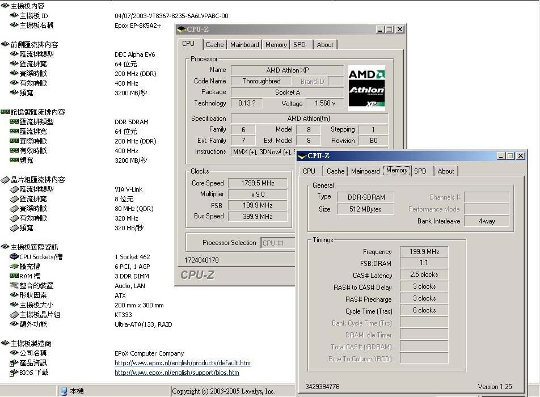Click the 形狀因素 row icon
This screenshot has height=397, width=540.
tap(14, 295)
